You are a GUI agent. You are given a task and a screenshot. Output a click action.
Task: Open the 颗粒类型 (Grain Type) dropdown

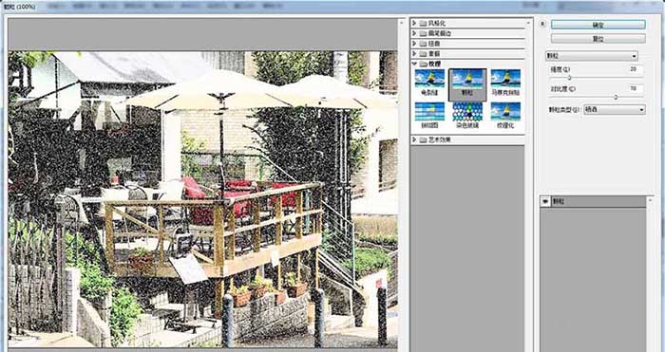pyautogui.click(x=615, y=110)
